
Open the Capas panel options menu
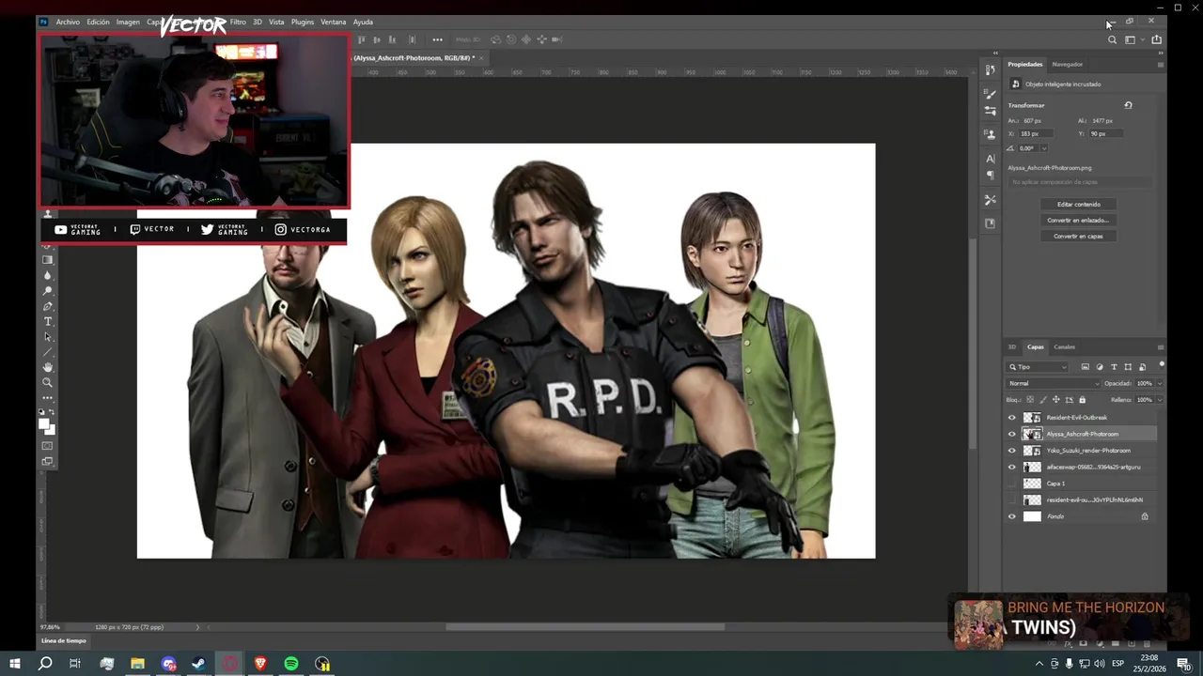pyautogui.click(x=1160, y=346)
